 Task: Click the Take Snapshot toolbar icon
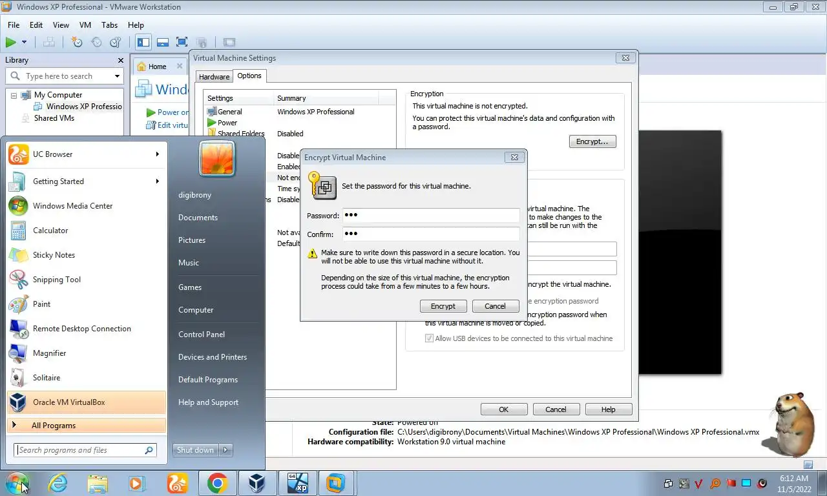77,43
